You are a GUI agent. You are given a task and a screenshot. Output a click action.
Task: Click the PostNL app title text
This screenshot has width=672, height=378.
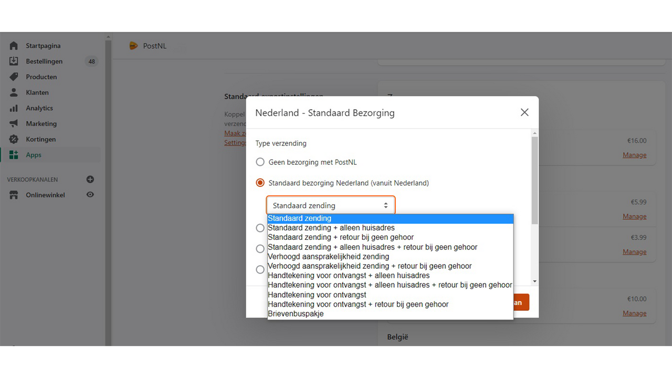point(155,46)
